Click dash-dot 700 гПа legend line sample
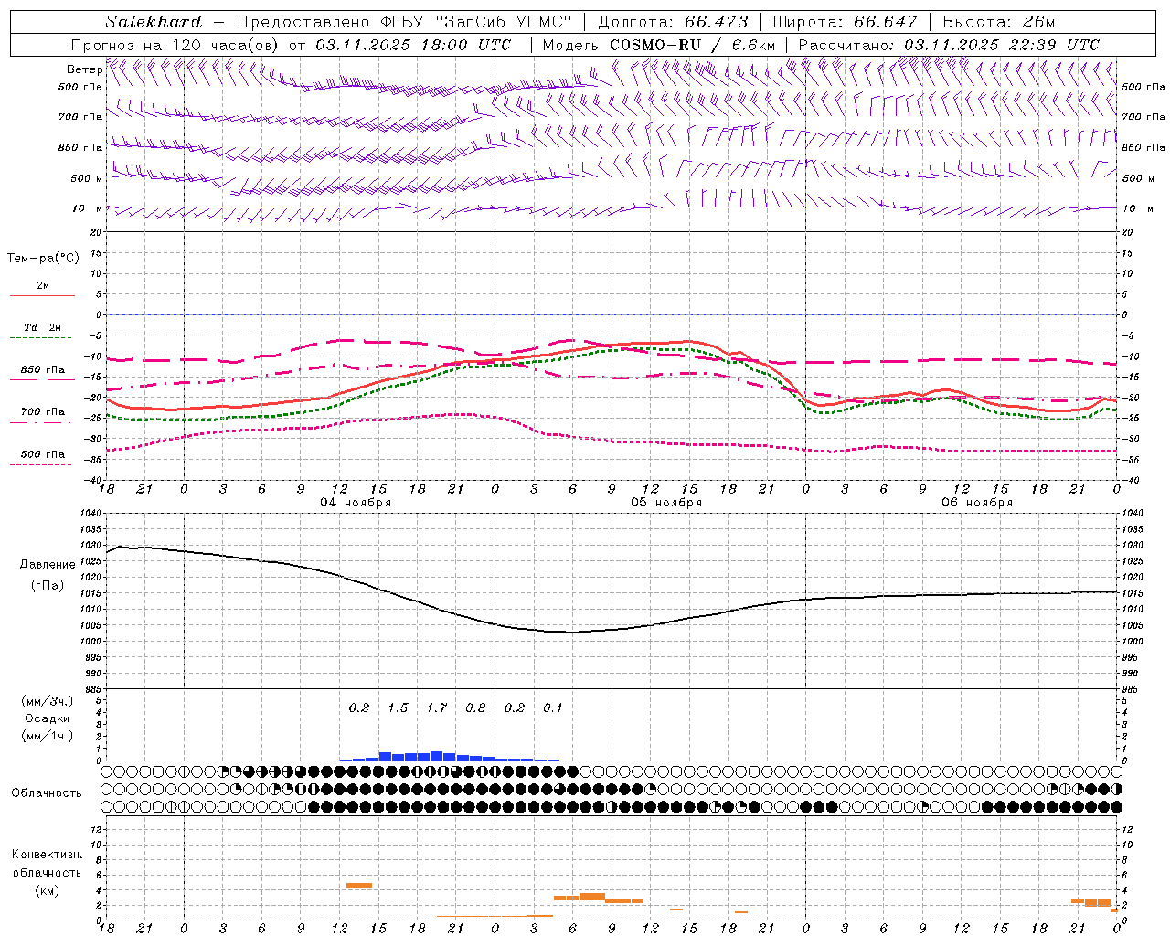Viewport: 1170px width, 936px height. (40, 422)
